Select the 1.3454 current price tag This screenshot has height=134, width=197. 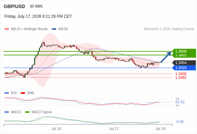[x=184, y=63]
